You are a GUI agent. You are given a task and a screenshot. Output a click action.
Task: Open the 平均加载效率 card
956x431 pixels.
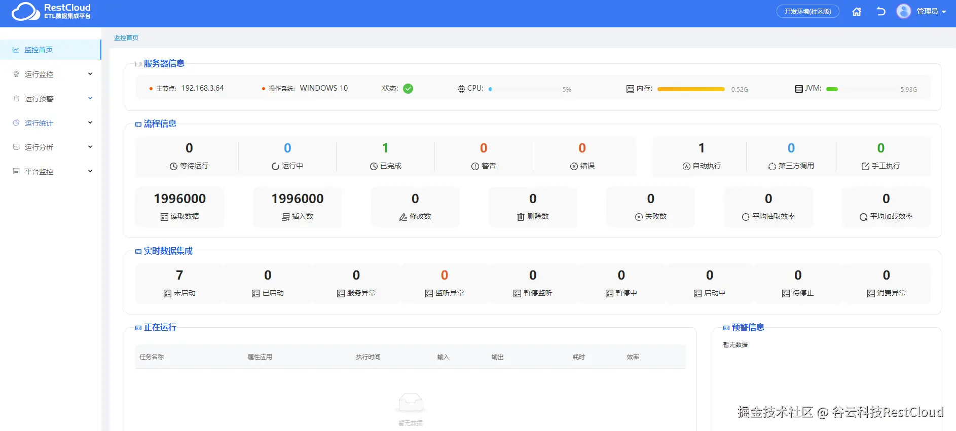886,207
